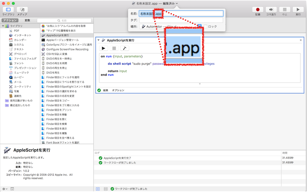This screenshot has width=307, height=192.
Task: Toggle the ロック checkbox
Action: [205, 26]
